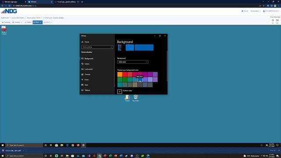Screen dimensions: 281x158
Task: Open Fonts settings page
Action: click(86, 80)
